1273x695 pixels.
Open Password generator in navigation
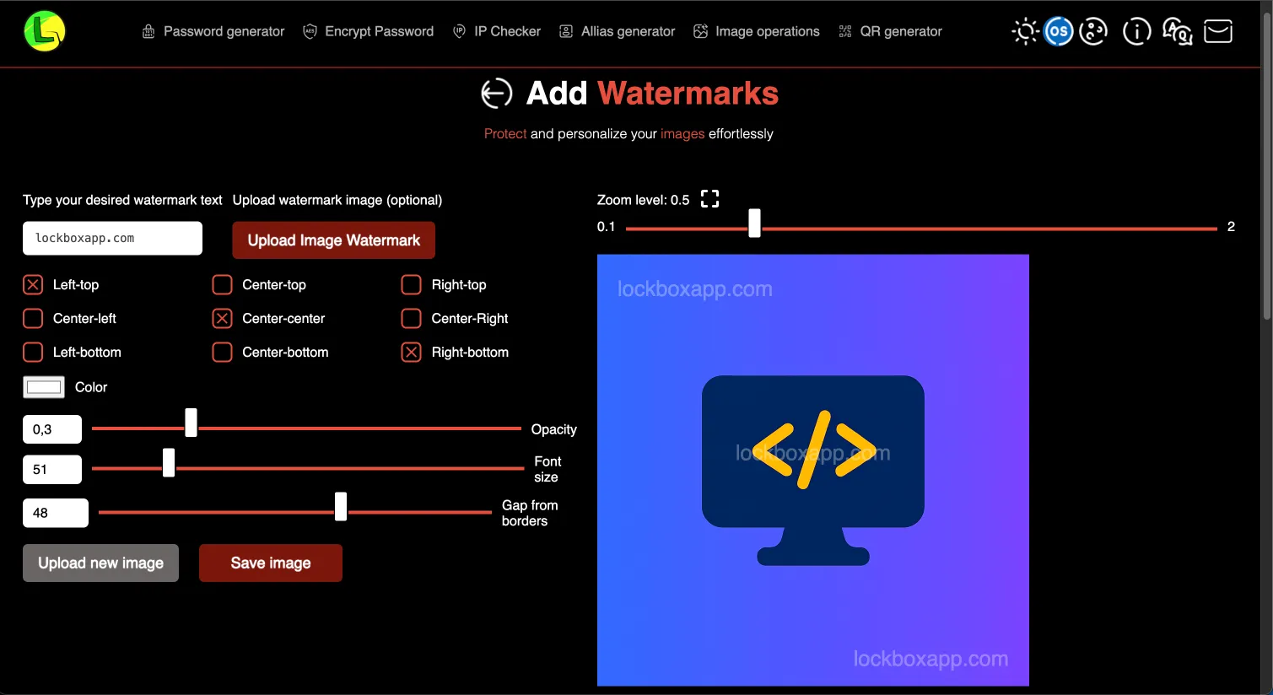(213, 31)
